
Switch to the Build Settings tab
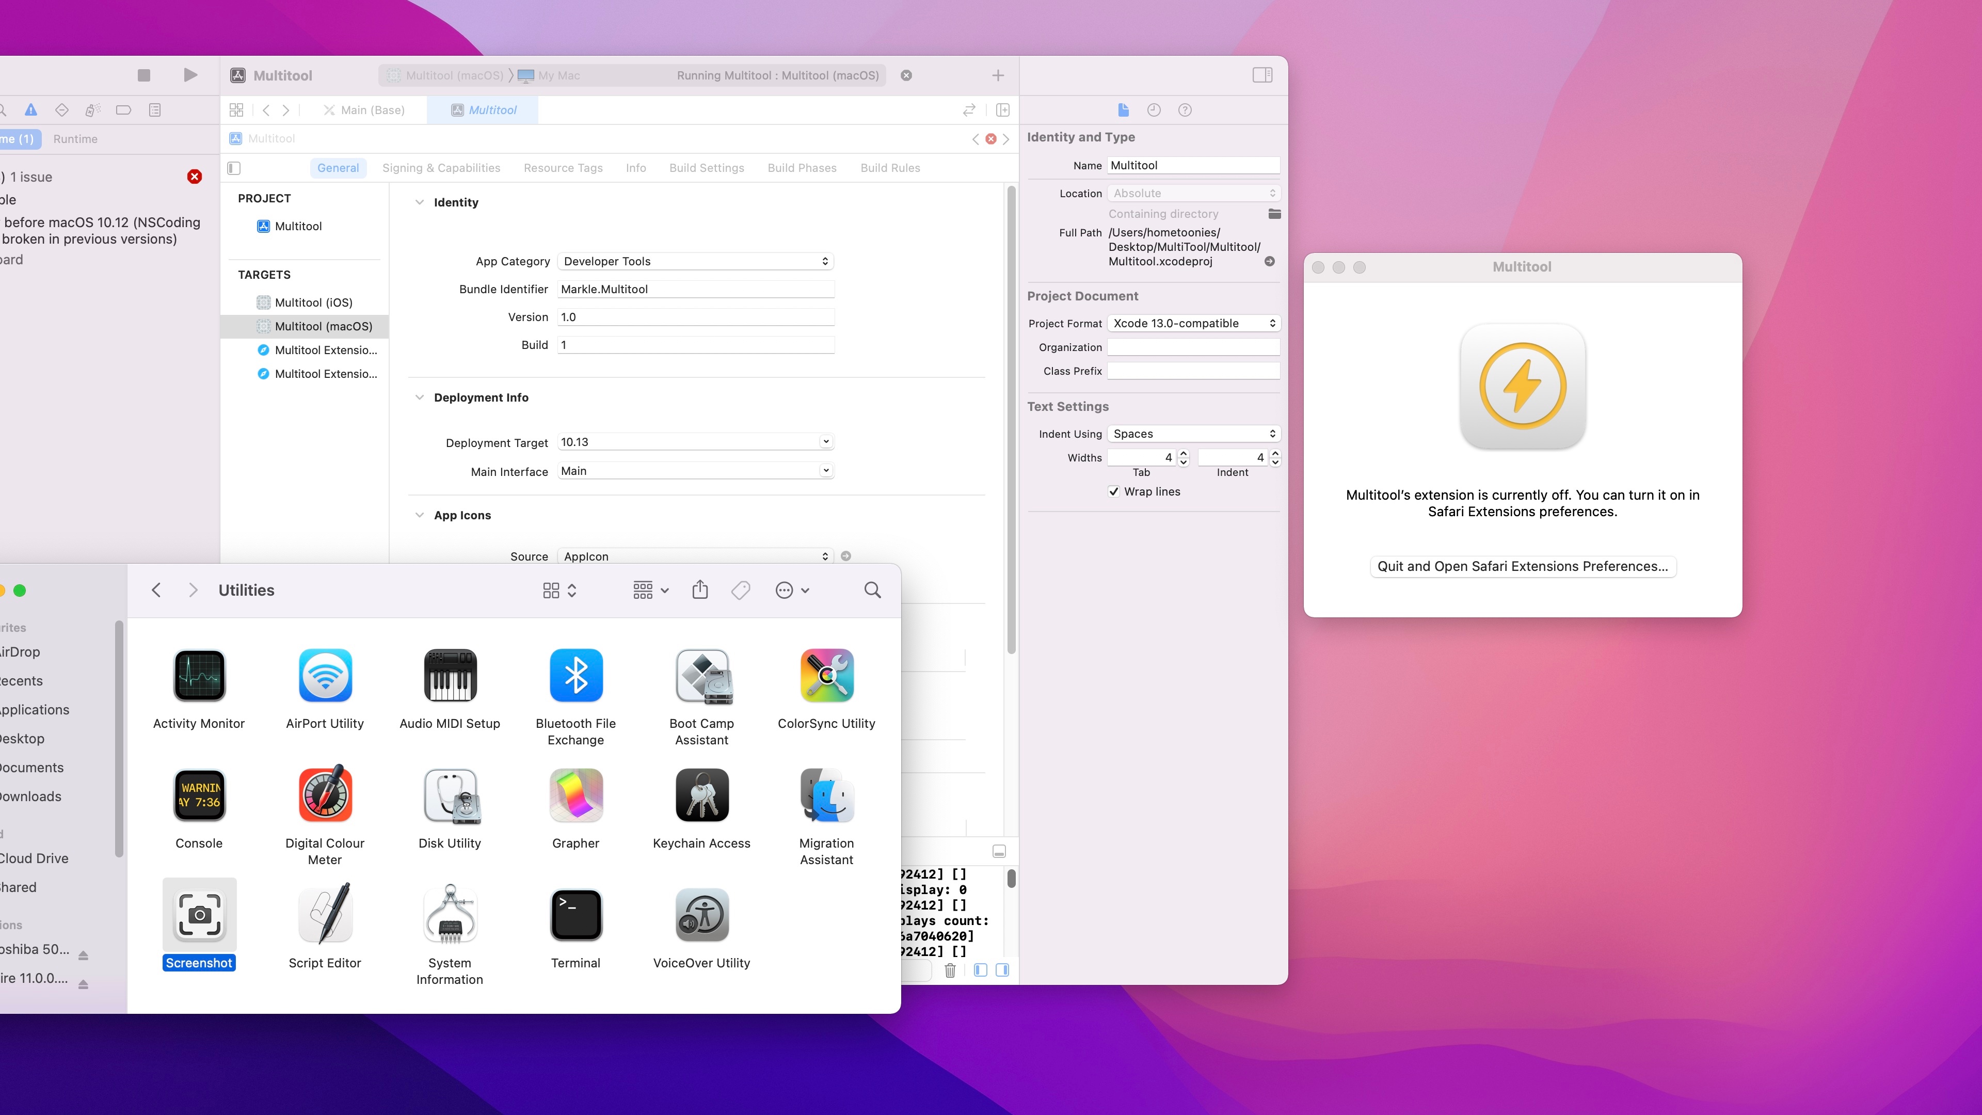706,168
